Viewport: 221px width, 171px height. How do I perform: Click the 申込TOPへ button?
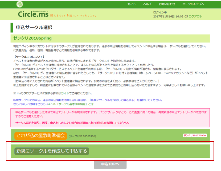pyautogui.click(x=110, y=164)
